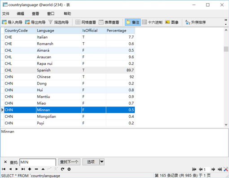Viewport: 229px width, 178px height.
Task: Click the stop loading circle icon
Action: [x=69, y=169]
